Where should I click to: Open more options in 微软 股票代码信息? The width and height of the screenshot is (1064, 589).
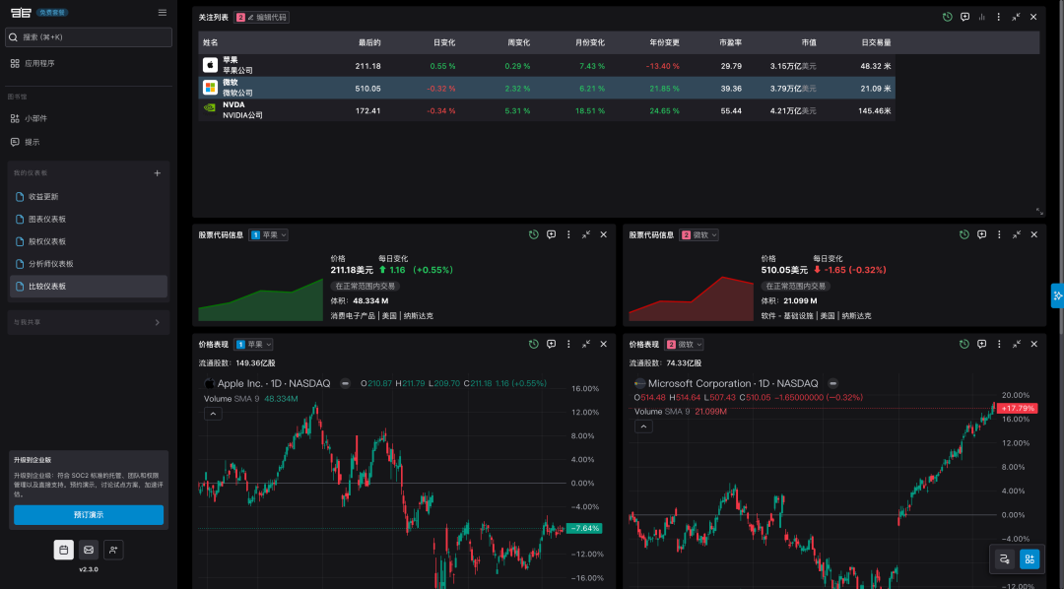click(999, 234)
